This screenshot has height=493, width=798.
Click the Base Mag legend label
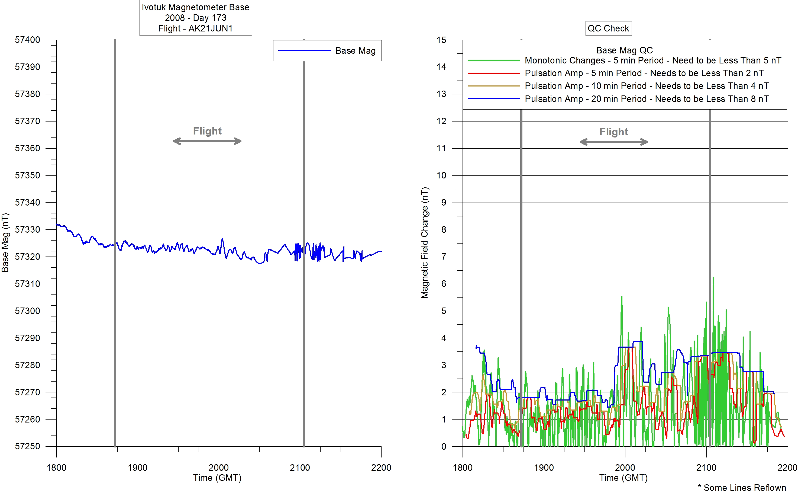click(355, 51)
